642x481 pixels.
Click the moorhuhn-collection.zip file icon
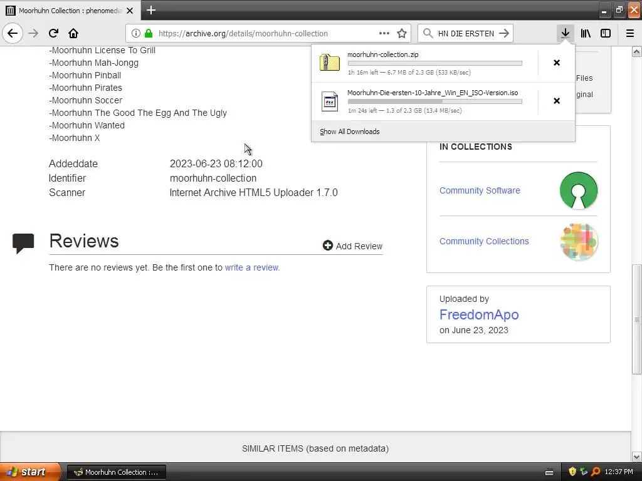(x=330, y=63)
